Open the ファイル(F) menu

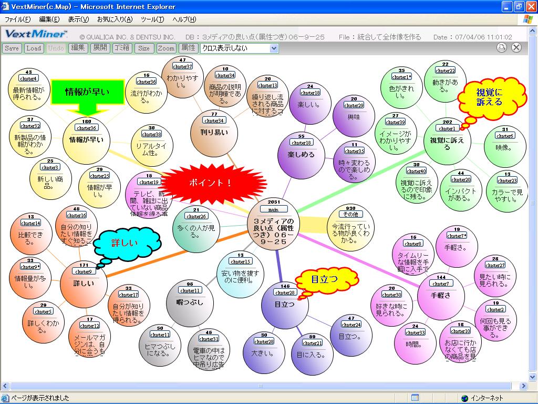pos(17,19)
